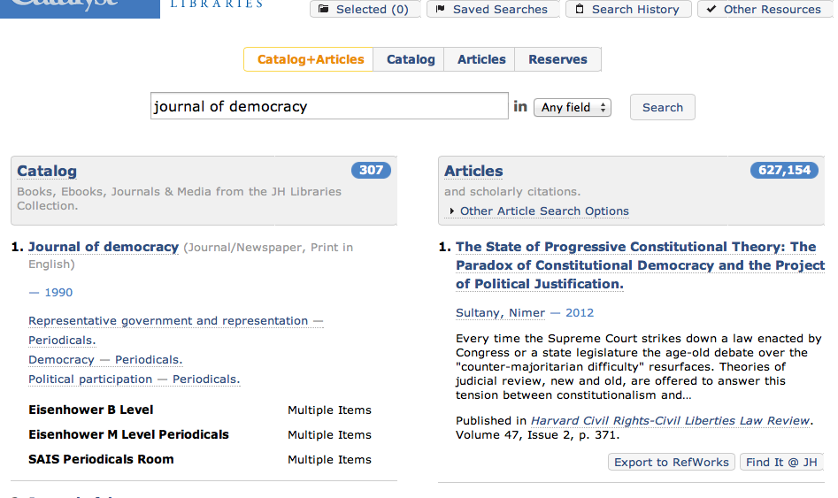The width and height of the screenshot is (838, 498).
Task: Click Multiple Items beside SAIS Periodicals Room
Action: pyautogui.click(x=329, y=460)
